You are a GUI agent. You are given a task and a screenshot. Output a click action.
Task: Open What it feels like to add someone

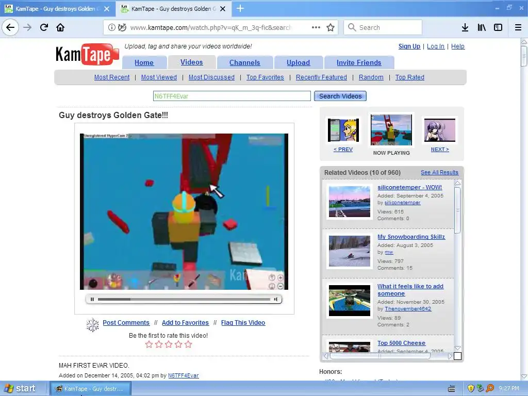pos(410,290)
